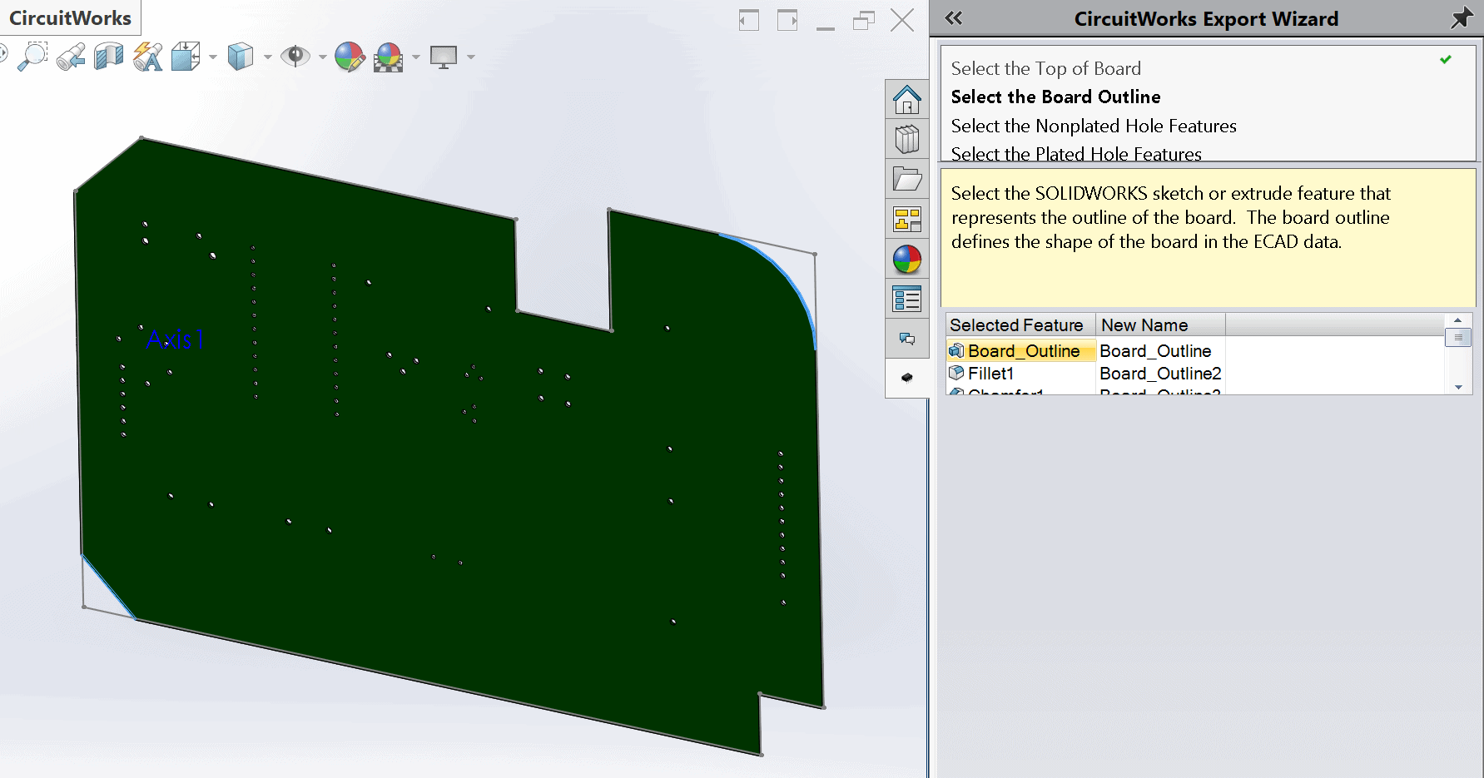Open the Custom Properties task pane tab
The width and height of the screenshot is (1484, 778).
(x=907, y=299)
